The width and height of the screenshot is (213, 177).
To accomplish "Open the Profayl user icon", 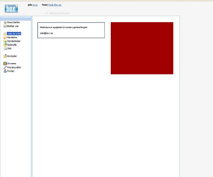I will coord(5,71).
